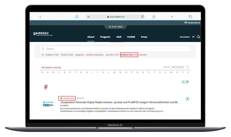Image resolution: width=231 pixels, height=137 pixels.
Task: Jump to letter H in the index
Action: pos(87,72)
